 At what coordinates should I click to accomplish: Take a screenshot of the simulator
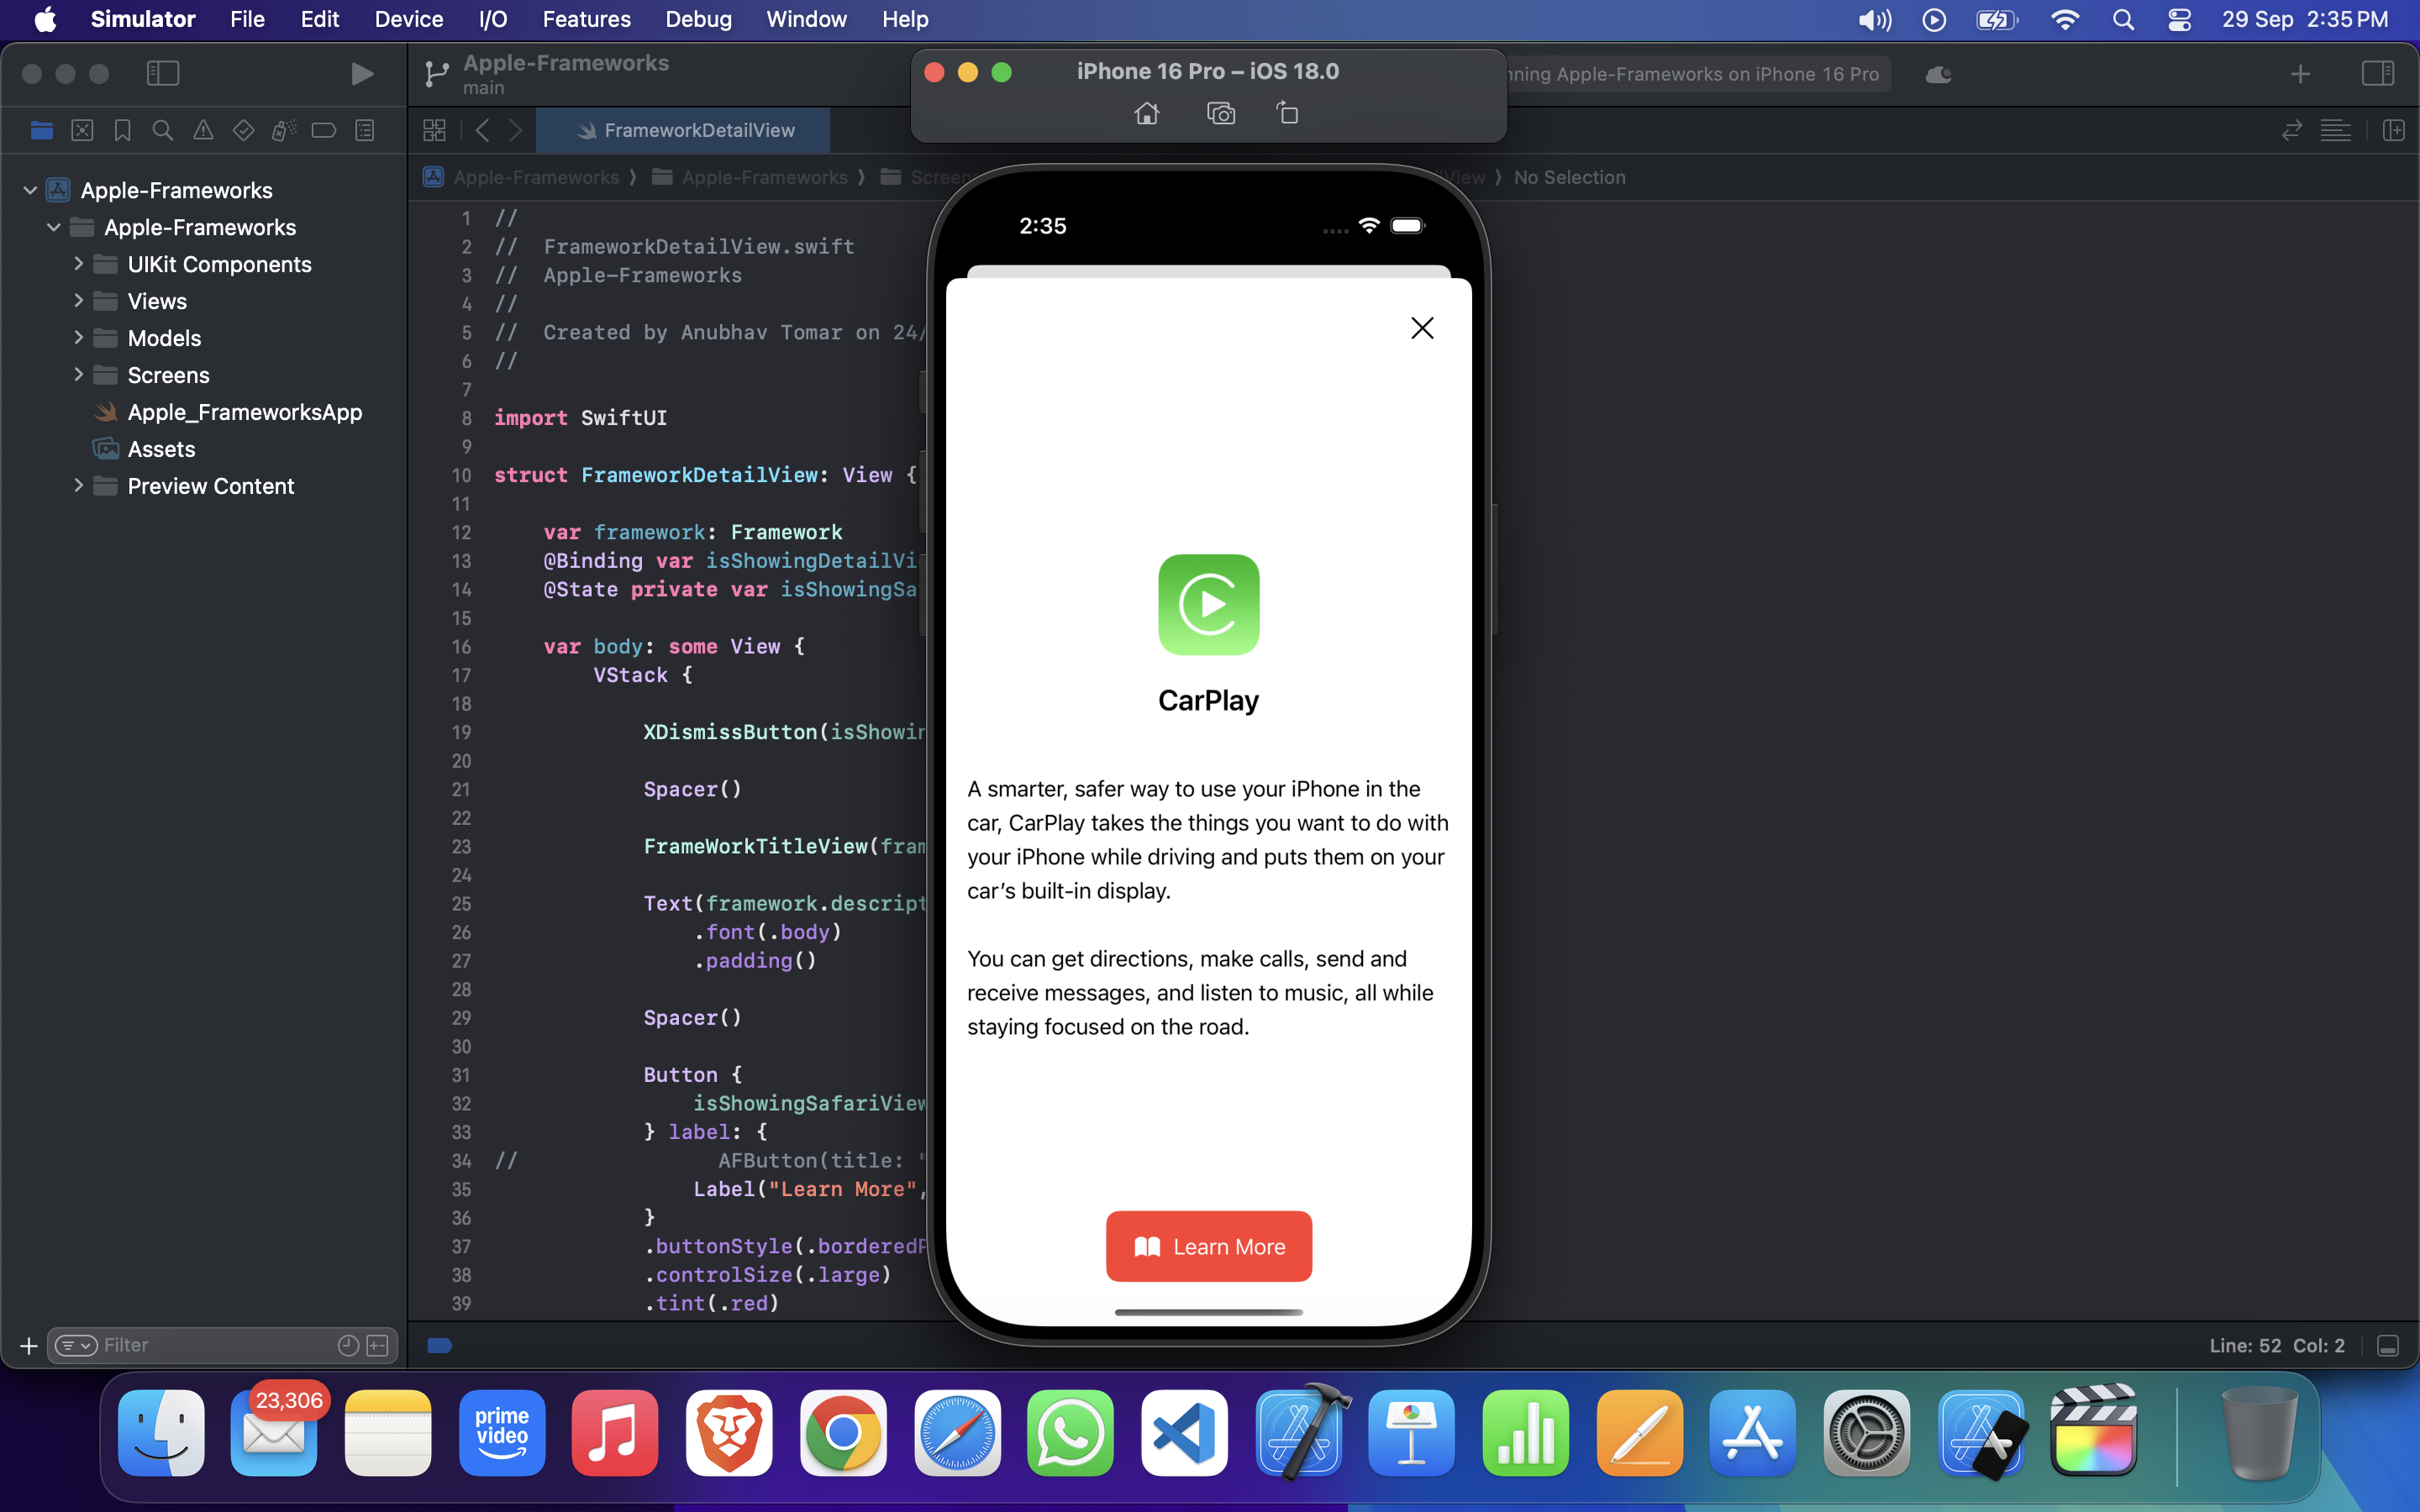pyautogui.click(x=1221, y=113)
